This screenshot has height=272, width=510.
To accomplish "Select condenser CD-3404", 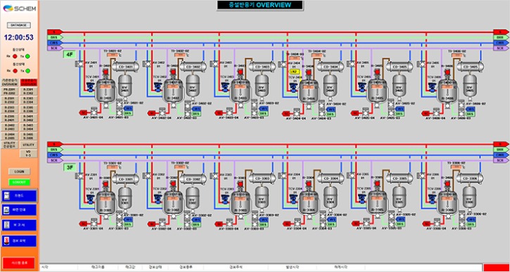I will [331, 67].
